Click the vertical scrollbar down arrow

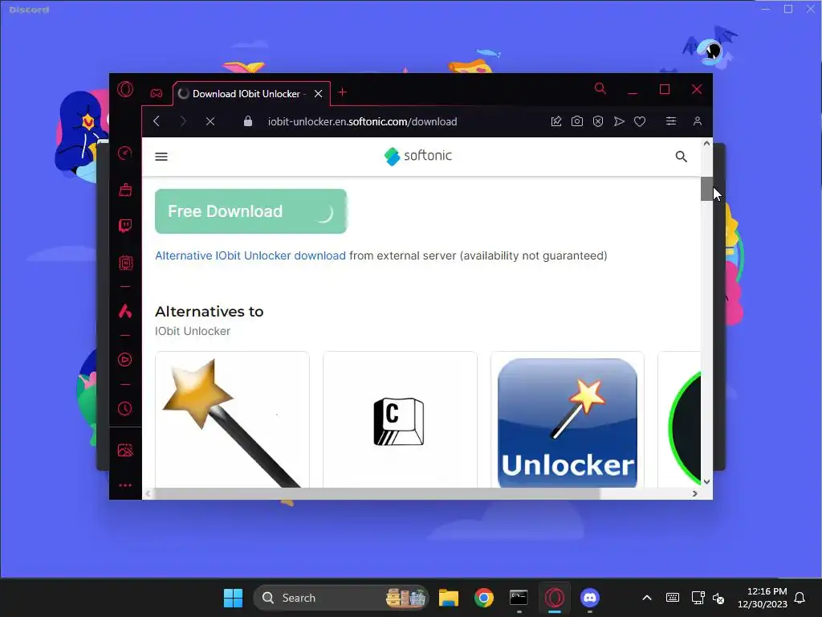[706, 481]
